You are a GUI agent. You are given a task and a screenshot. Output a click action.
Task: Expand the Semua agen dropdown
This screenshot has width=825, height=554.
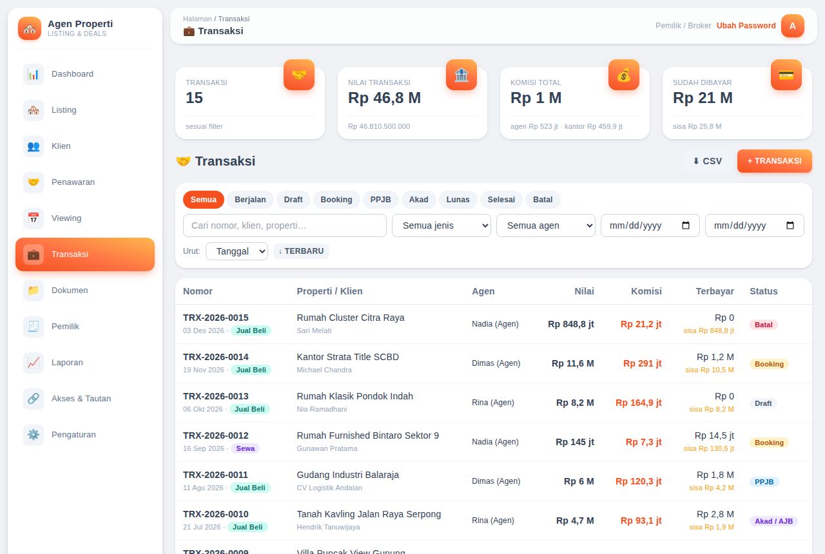(x=546, y=225)
